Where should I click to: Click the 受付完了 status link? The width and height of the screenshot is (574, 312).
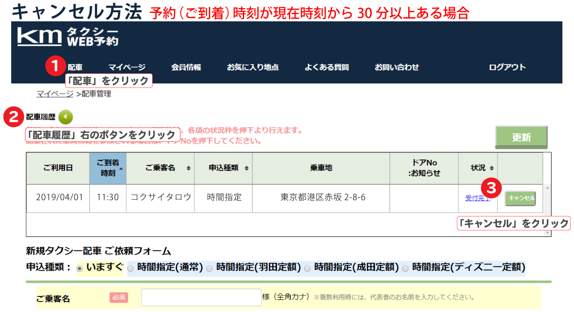tap(477, 198)
